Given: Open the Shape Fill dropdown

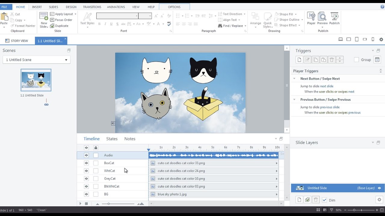Looking at the screenshot, I should [295, 14].
